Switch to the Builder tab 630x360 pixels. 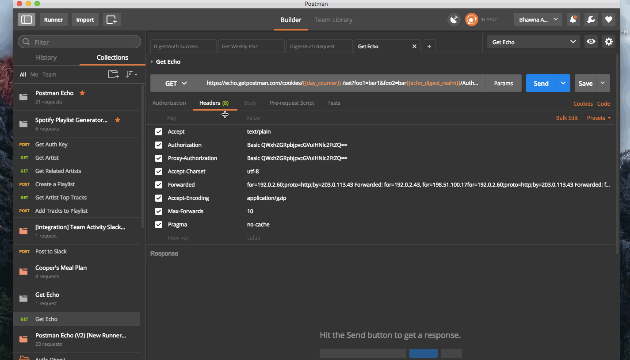[x=291, y=20]
